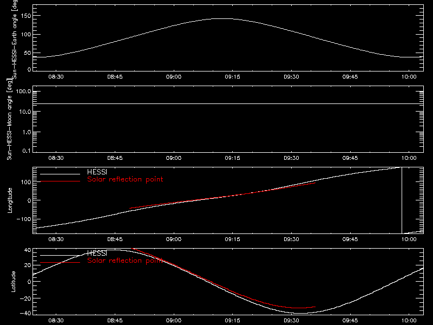Click the 40 tick on Latitude axis
Image resolution: width=433 pixels, height=325 pixels.
pyautogui.click(x=28, y=250)
